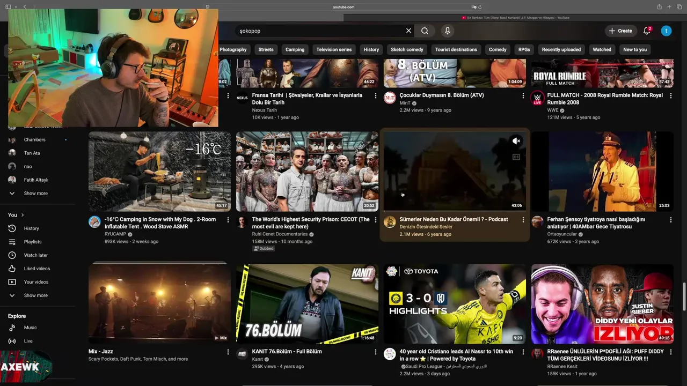Select the History filter chip
The image size is (687, 386).
pos(371,49)
